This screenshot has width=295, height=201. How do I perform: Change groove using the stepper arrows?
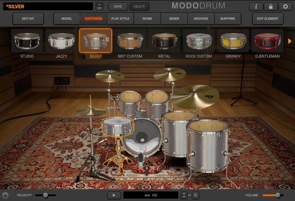point(184,195)
